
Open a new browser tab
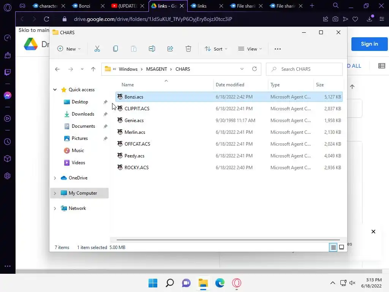pyautogui.click(x=312, y=6)
